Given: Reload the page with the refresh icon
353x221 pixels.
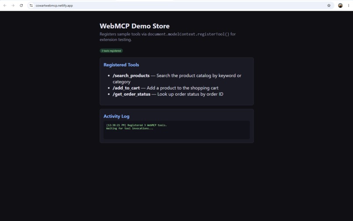Looking at the screenshot, I should click(x=21, y=5).
